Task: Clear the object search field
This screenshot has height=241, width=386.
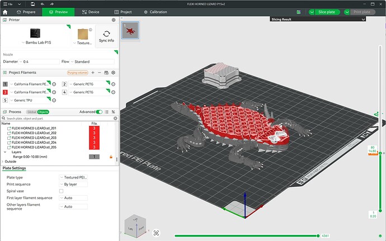Action: (x=115, y=119)
